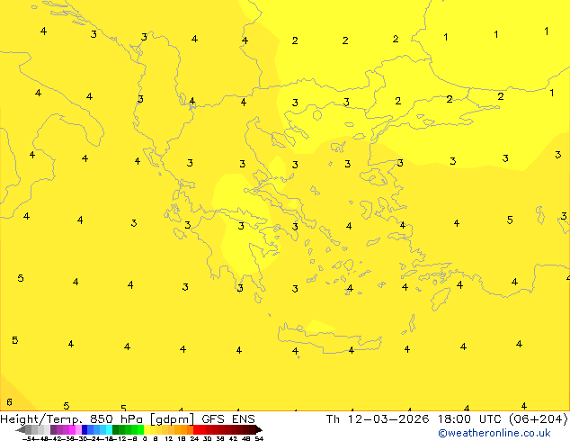Click the dark gray arrow end of the legend
This screenshot has height=441, width=570.
coord(21,429)
